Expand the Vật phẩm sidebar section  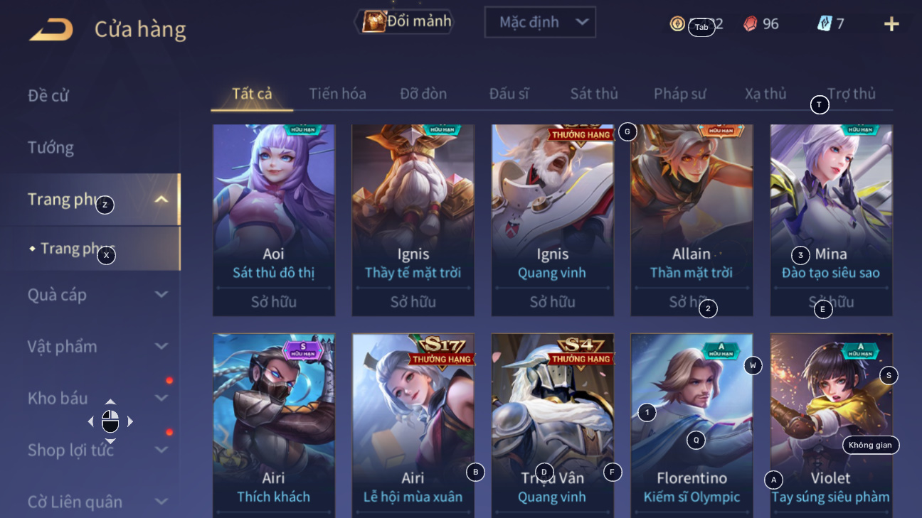click(161, 346)
